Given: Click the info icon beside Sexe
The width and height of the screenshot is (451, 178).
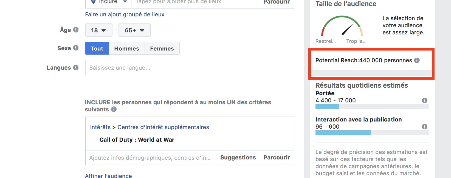Looking at the screenshot, I should point(76,48).
